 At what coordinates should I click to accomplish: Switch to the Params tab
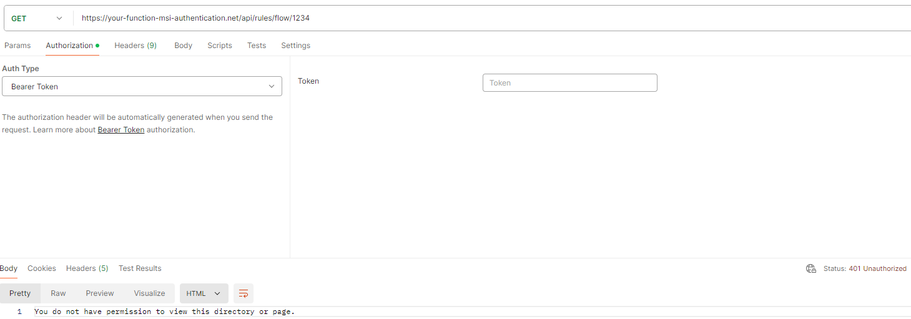(x=17, y=46)
